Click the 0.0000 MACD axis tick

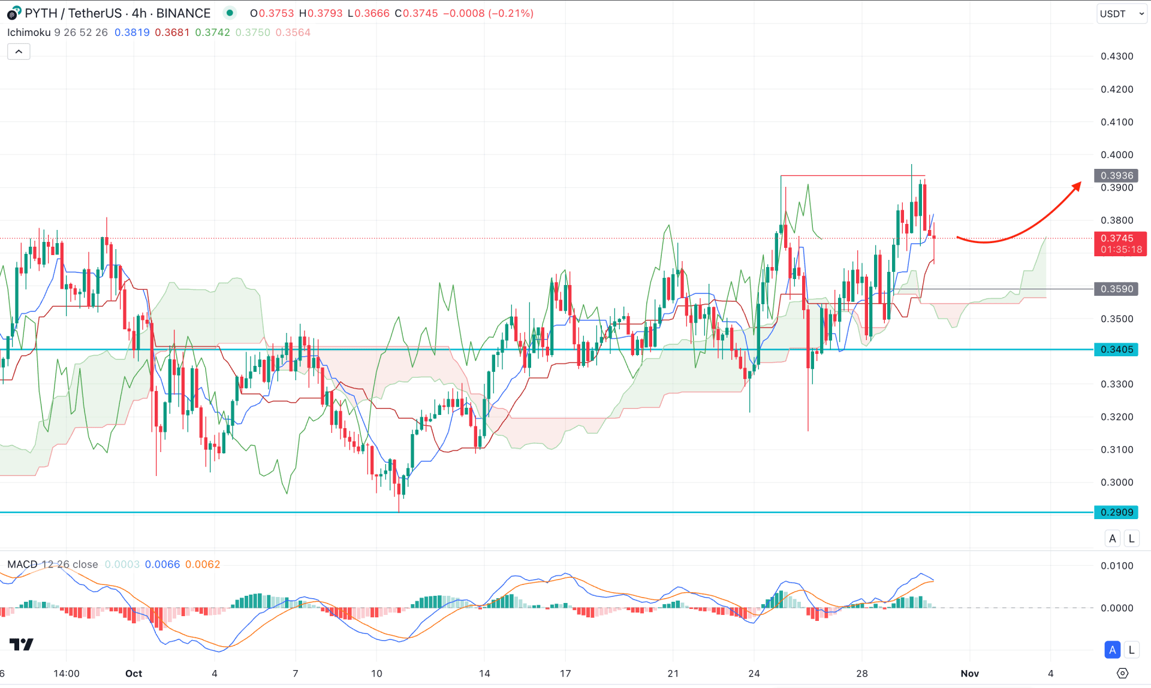pyautogui.click(x=1116, y=608)
